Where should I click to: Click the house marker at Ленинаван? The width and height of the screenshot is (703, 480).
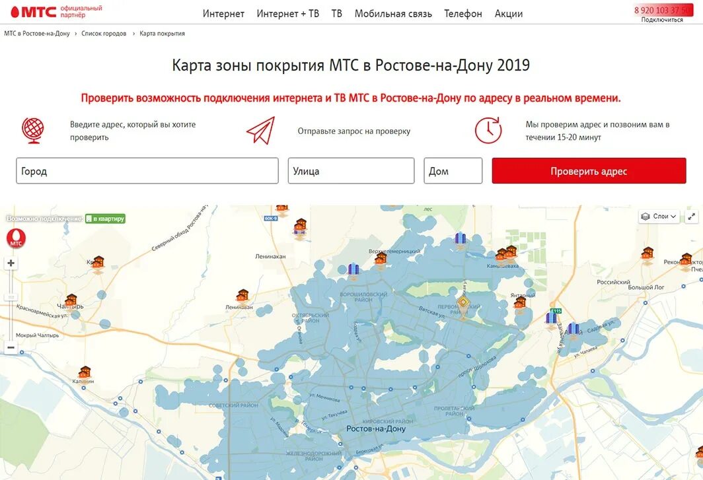242,295
